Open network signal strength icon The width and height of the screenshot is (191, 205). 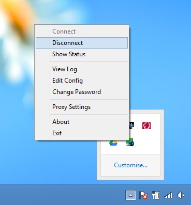[168, 195]
